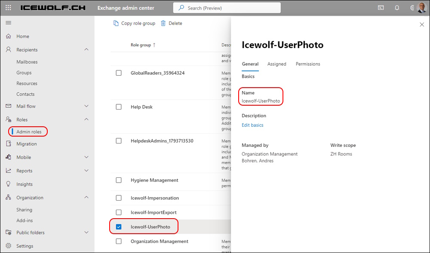Screen dimensions: 430x253
Task: Click in the Search (Preview) field
Action: click(227, 8)
